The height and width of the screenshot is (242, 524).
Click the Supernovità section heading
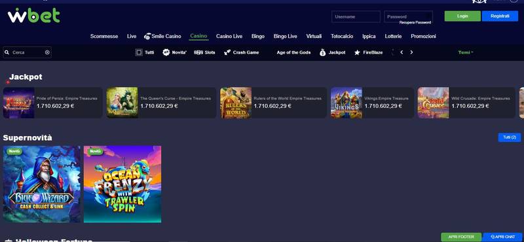pyautogui.click(x=28, y=137)
